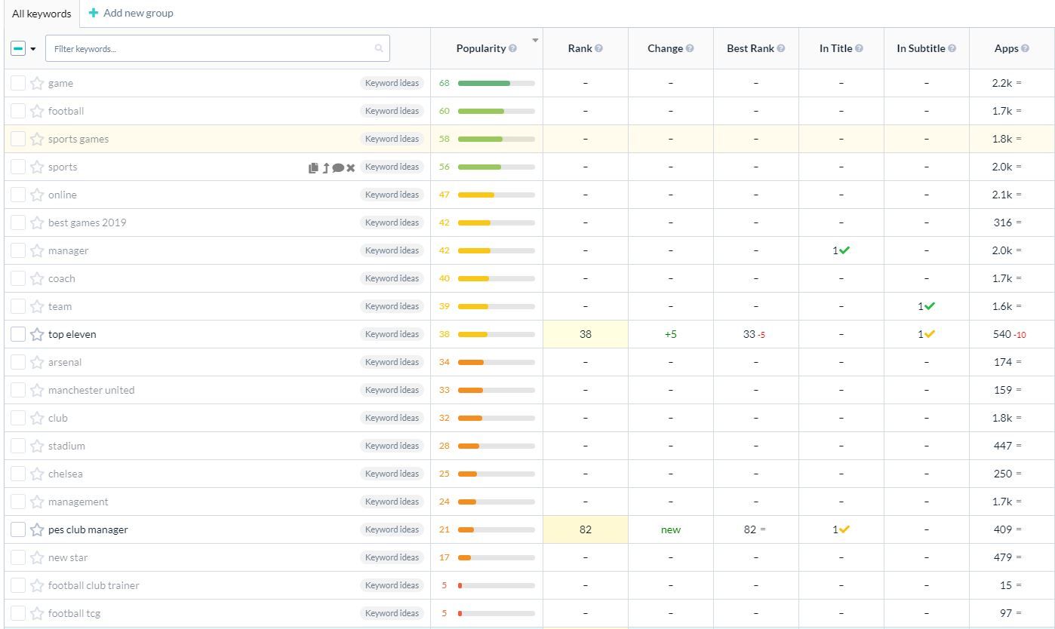Click the '+5' change value

[671, 334]
